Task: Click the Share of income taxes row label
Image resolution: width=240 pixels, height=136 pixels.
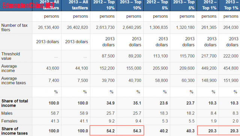Action: [14, 131]
